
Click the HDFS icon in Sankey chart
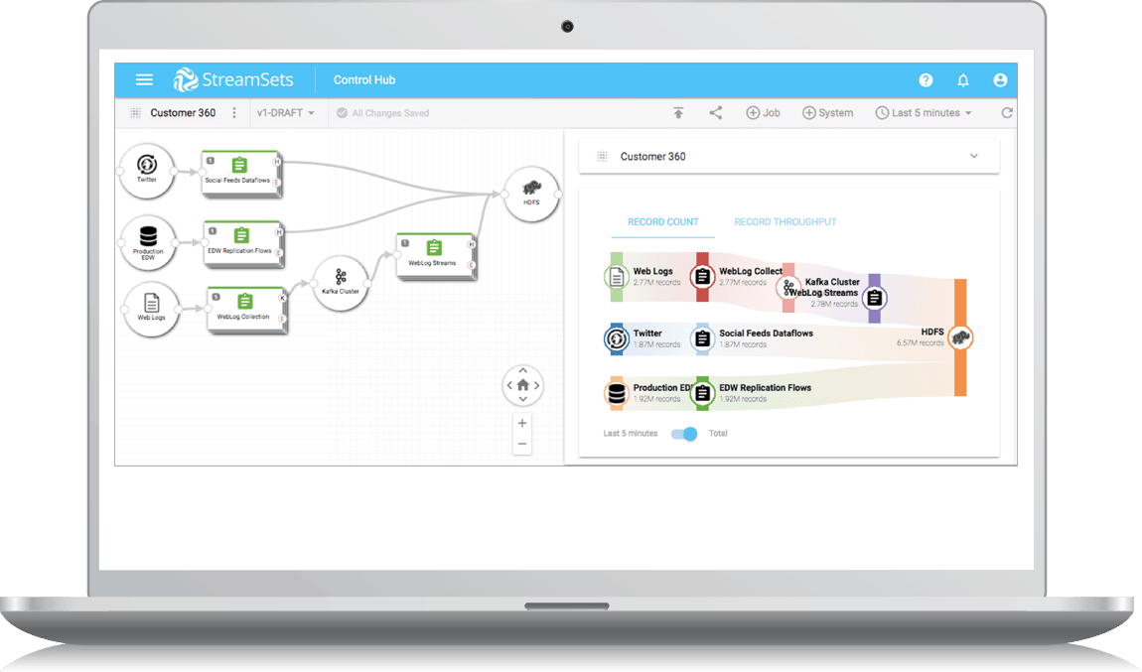[960, 337]
